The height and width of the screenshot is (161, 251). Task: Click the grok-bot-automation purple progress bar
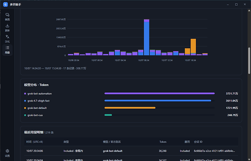pos(159,94)
